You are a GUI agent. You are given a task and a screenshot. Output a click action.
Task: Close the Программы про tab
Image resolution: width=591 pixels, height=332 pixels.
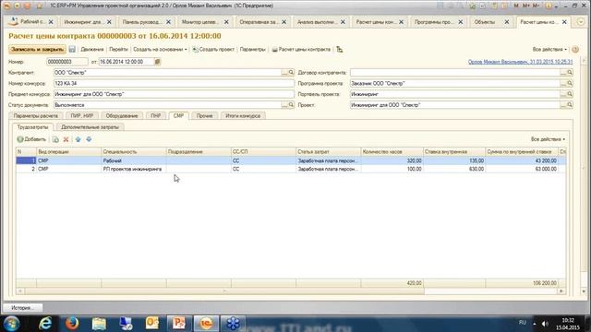461,22
